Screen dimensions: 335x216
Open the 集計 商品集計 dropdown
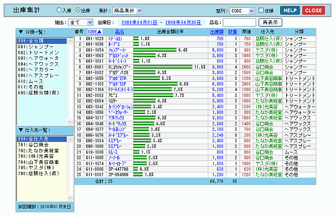pos(128,10)
